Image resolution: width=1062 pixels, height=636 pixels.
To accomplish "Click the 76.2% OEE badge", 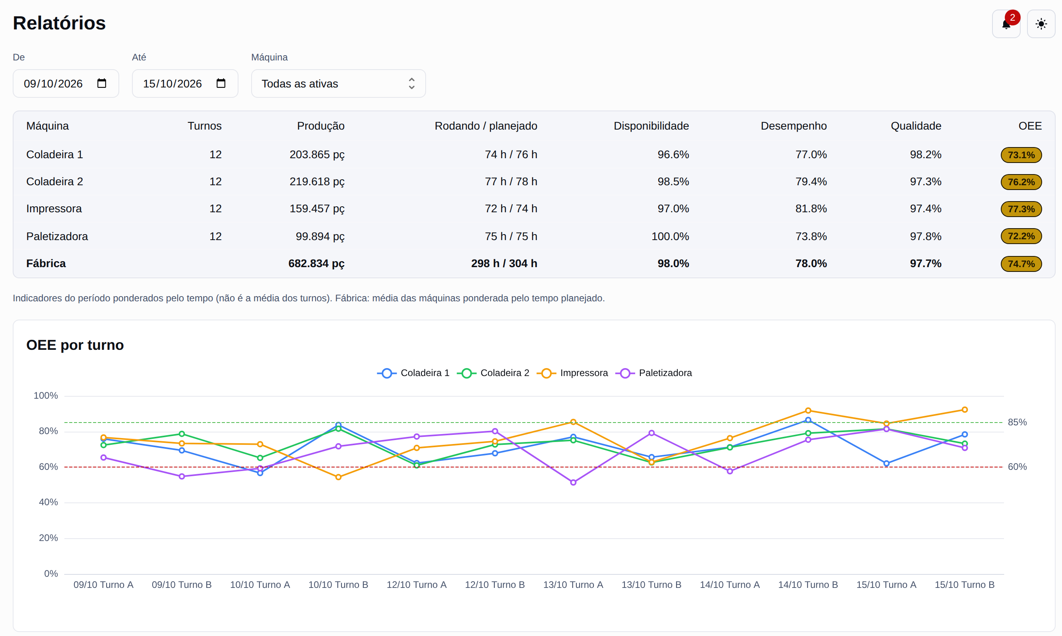I will pos(1021,182).
